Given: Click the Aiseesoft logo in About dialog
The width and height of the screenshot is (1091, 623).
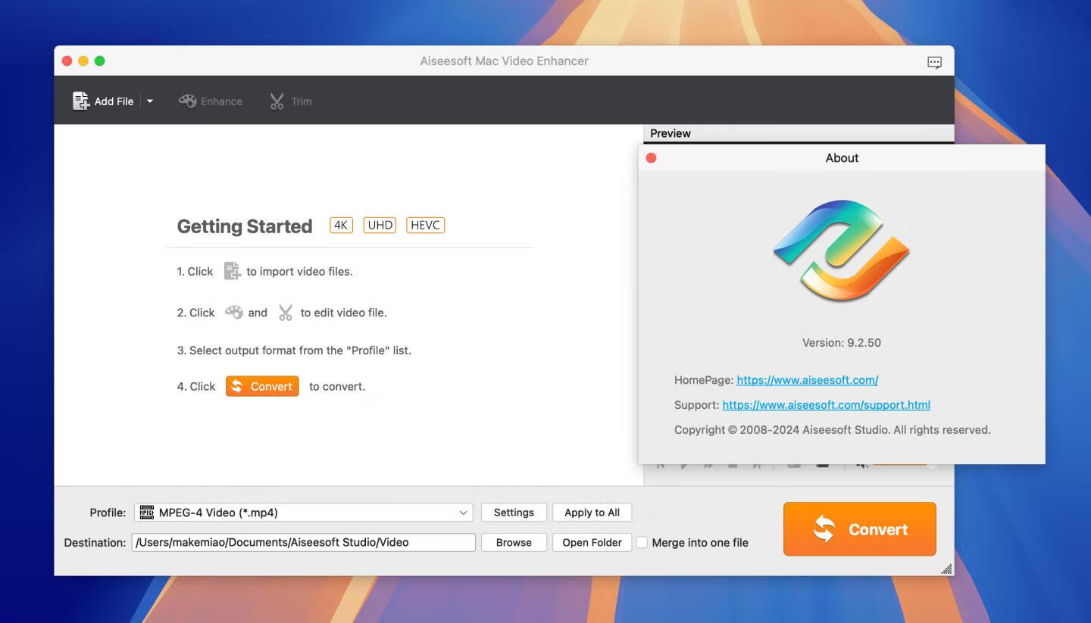Looking at the screenshot, I should [x=841, y=250].
